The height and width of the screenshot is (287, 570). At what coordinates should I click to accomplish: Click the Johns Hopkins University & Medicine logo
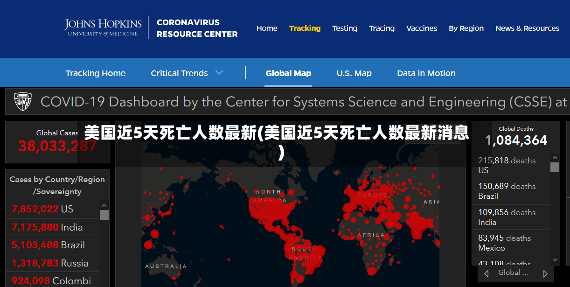coord(103,28)
